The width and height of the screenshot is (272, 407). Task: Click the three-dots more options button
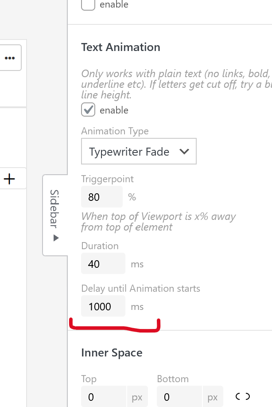click(10, 58)
